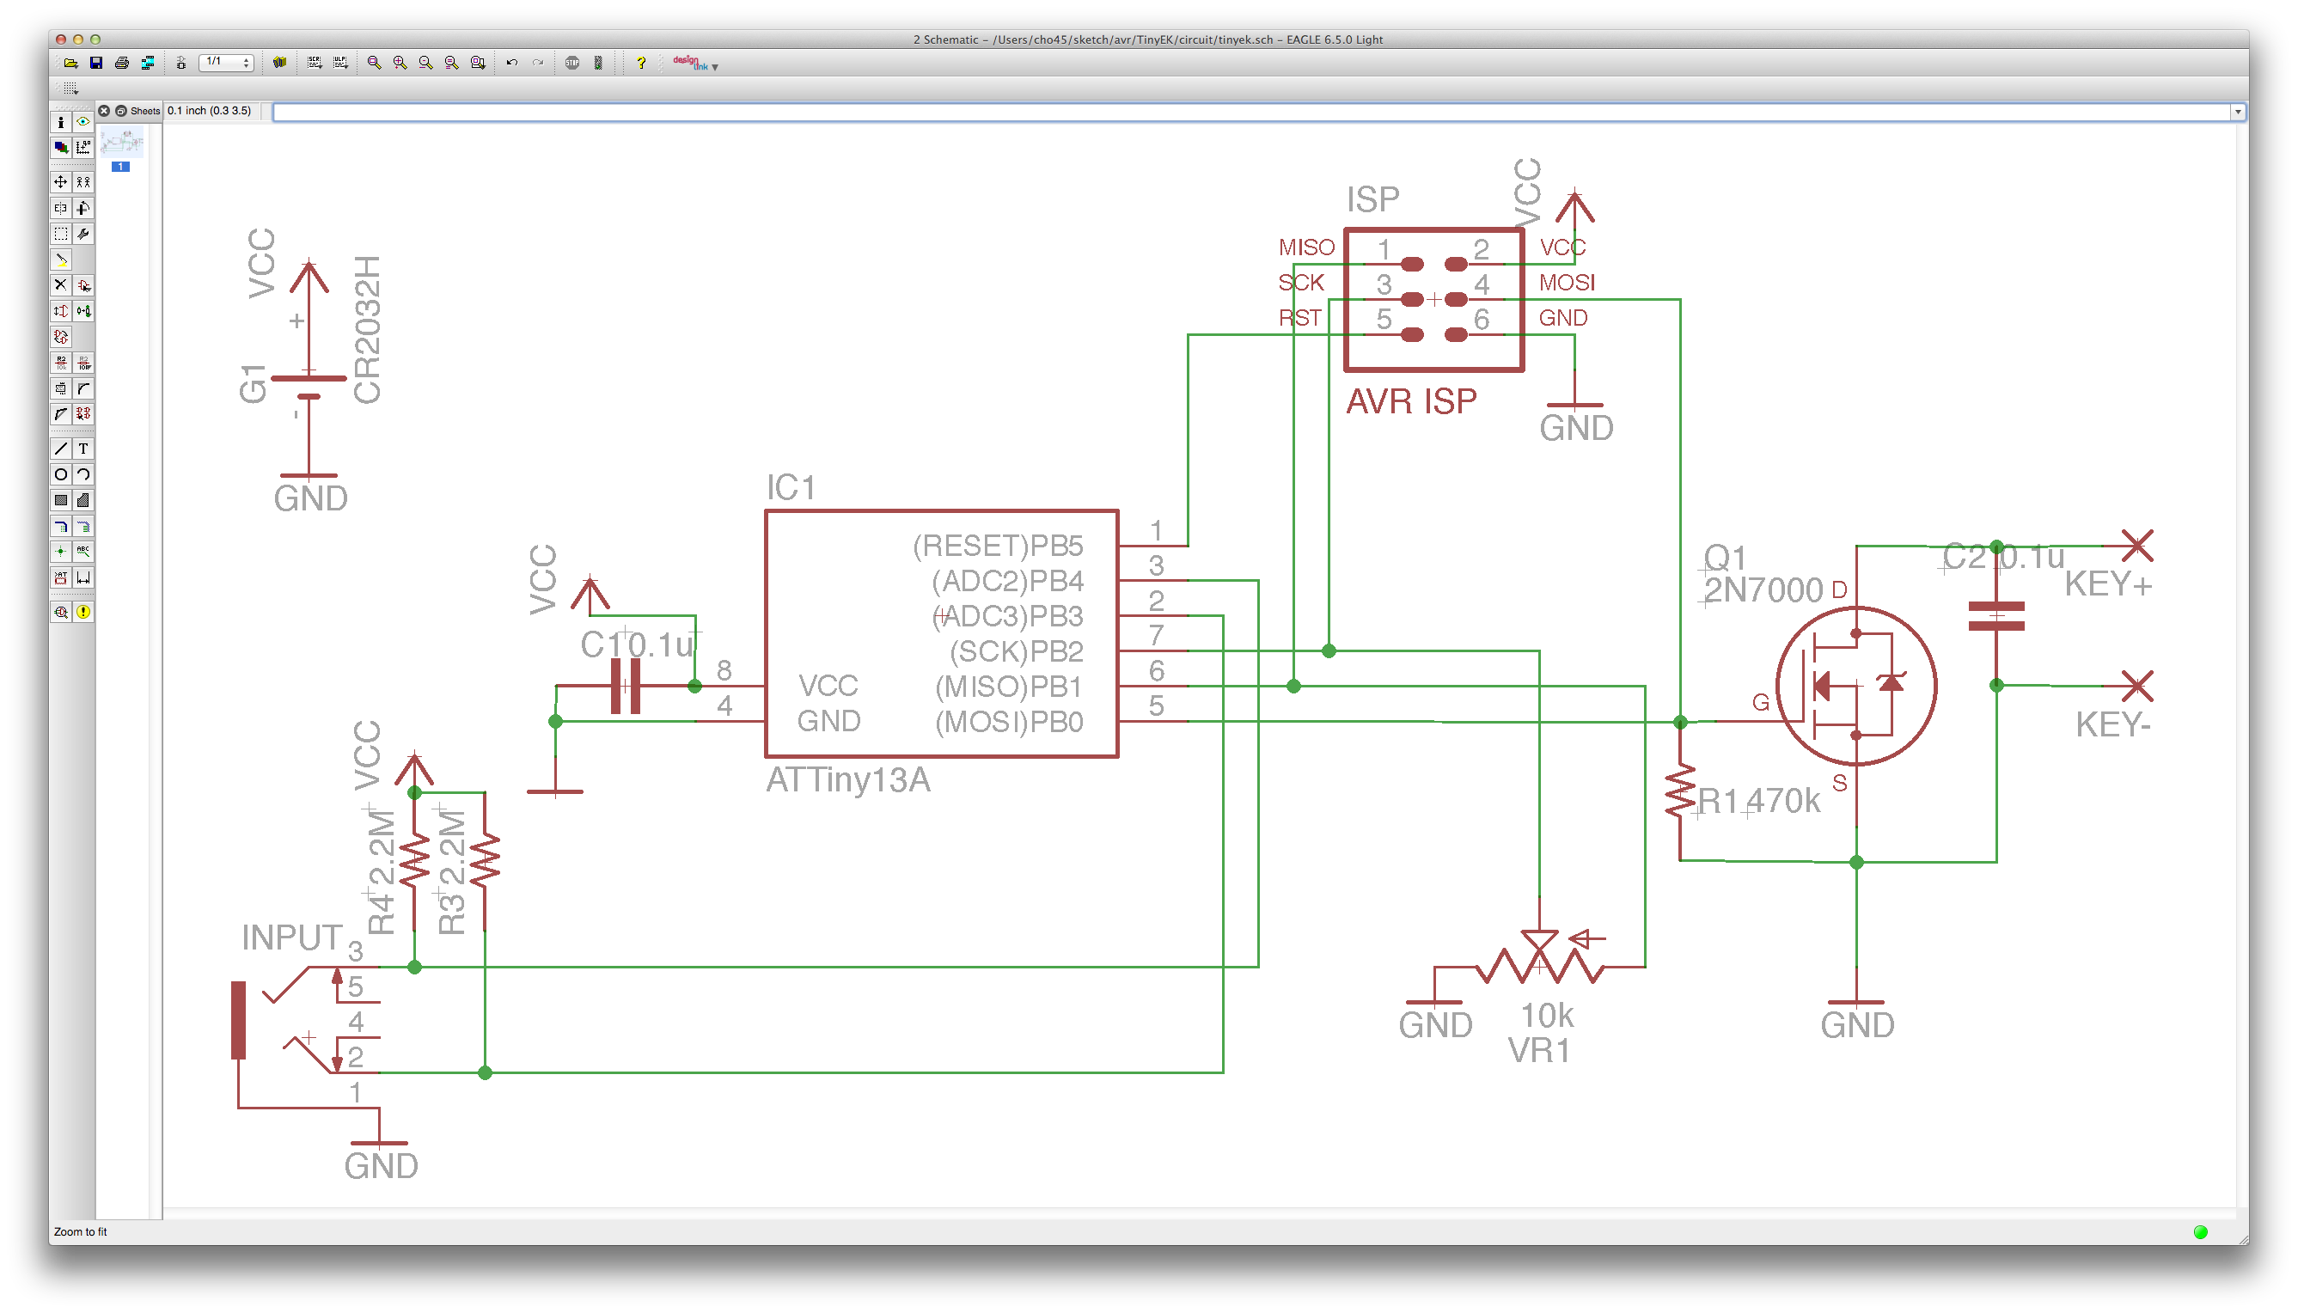
Task: Click the Save file icon
Action: 95,63
